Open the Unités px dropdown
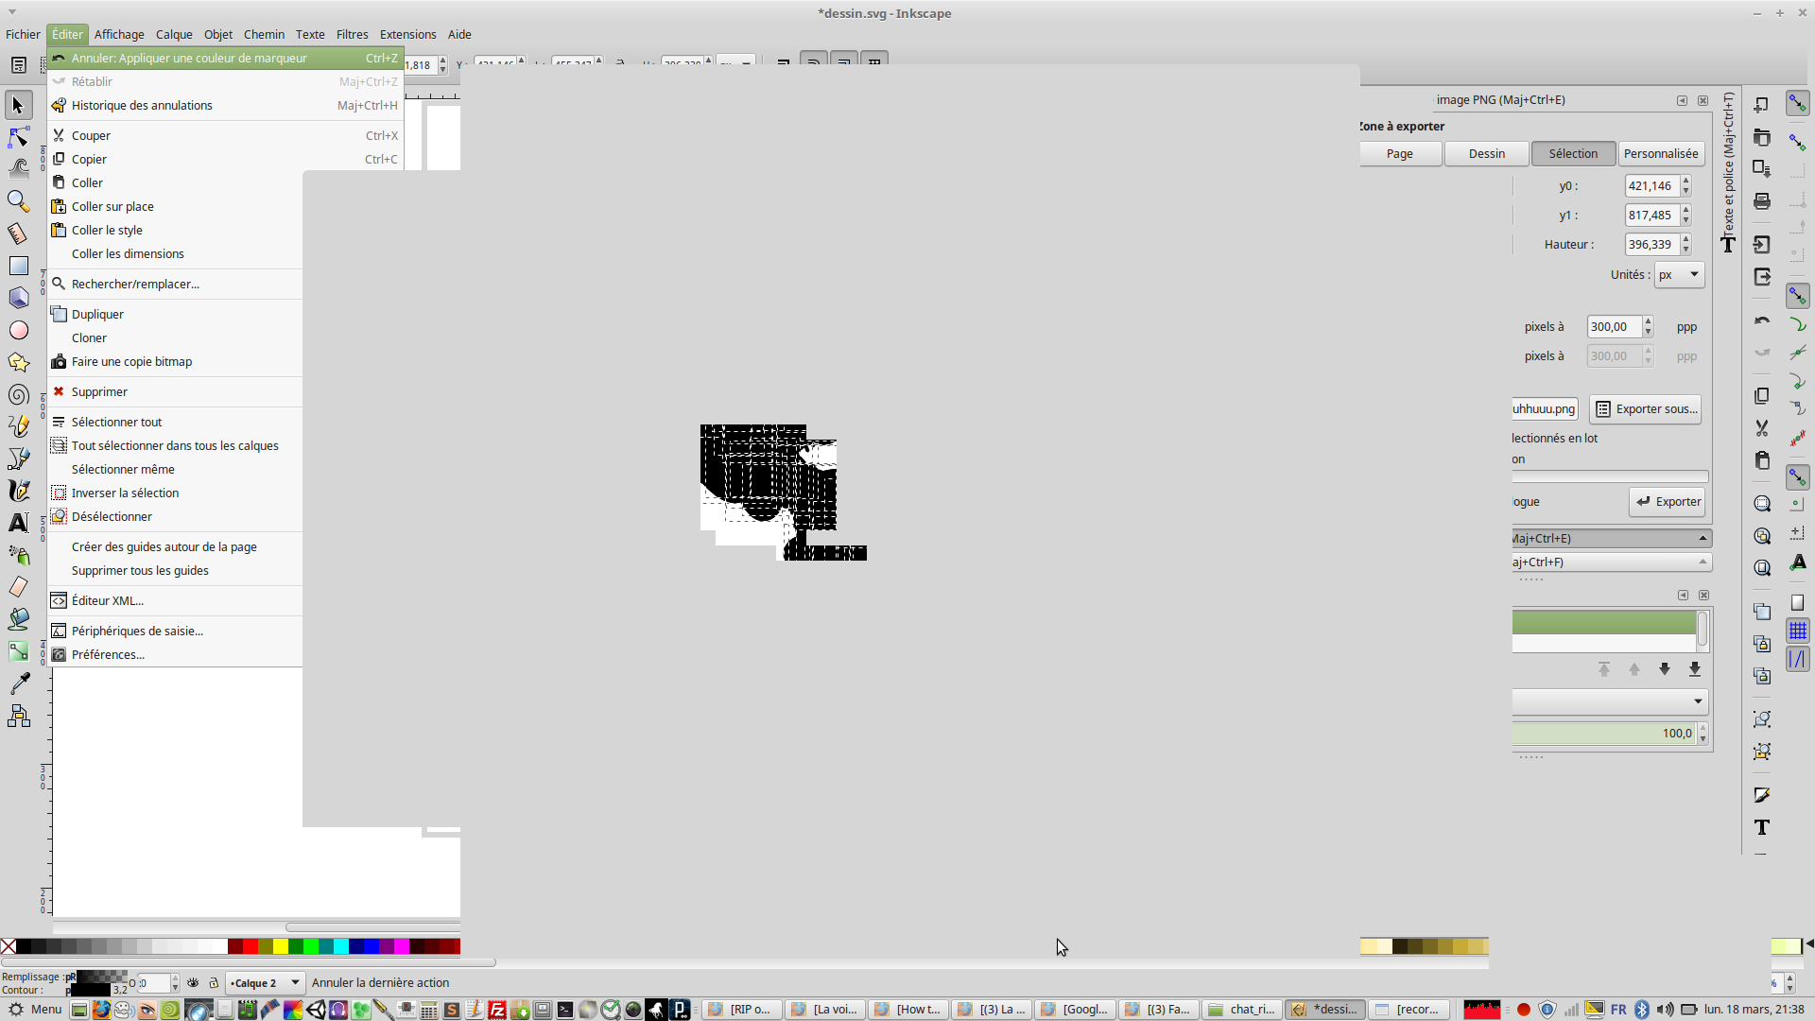Viewport: 1815px width, 1021px height. [1680, 275]
